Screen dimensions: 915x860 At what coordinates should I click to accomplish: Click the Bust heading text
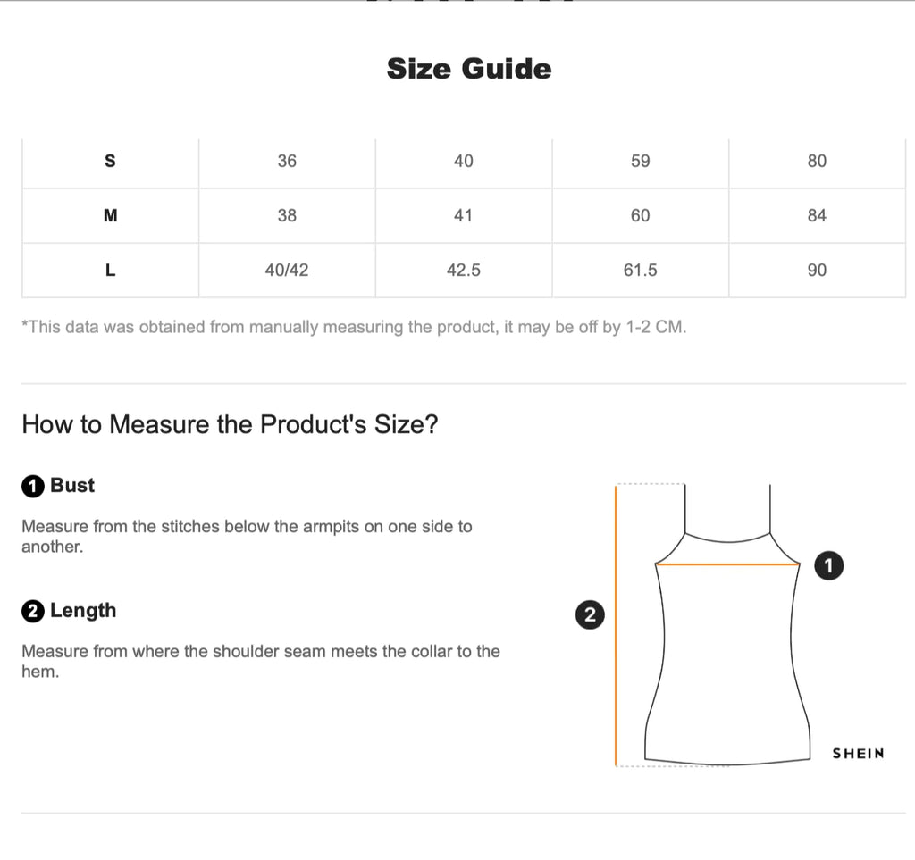click(72, 486)
